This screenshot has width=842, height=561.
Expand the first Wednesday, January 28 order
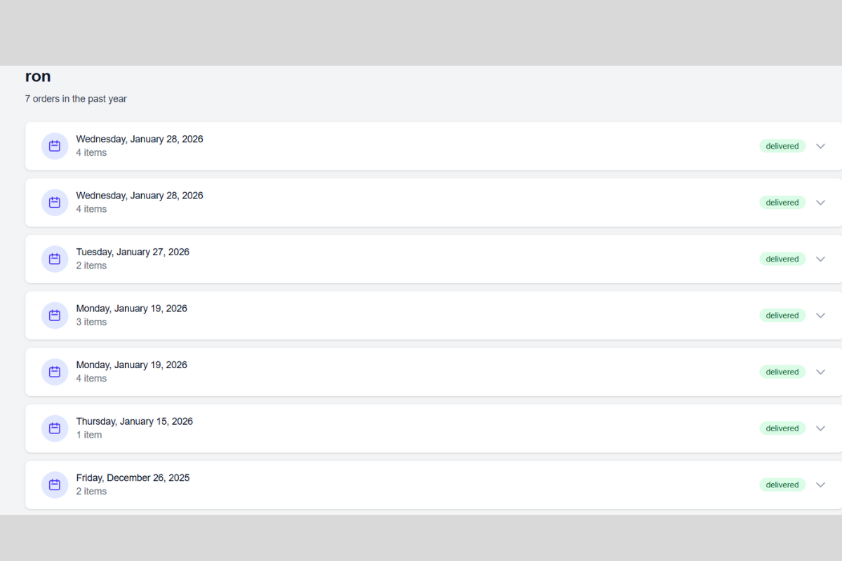pyautogui.click(x=820, y=146)
